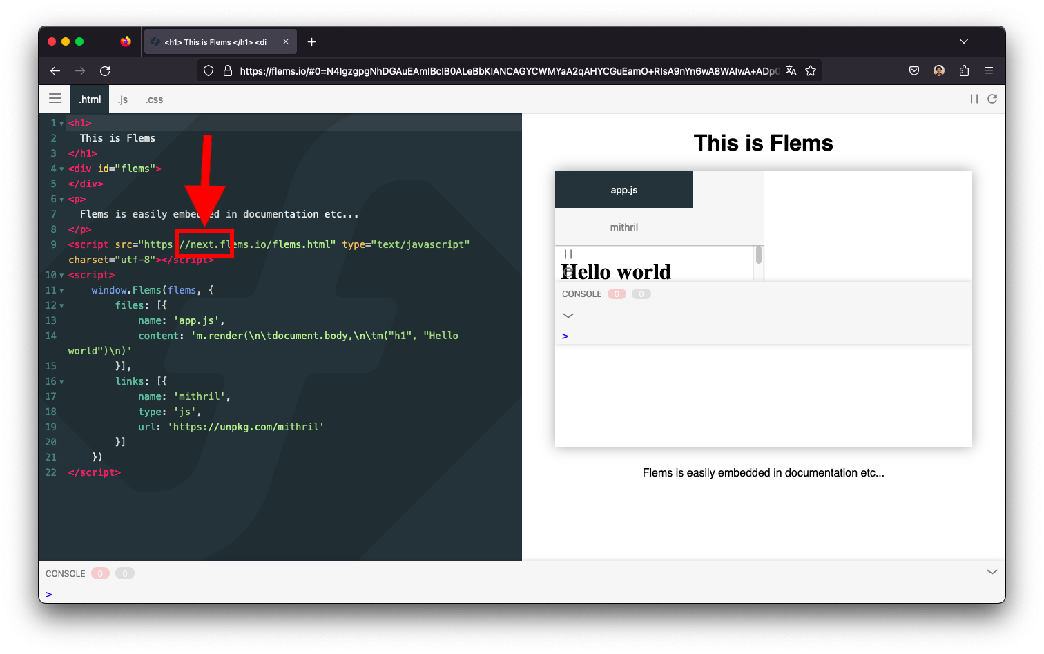Open the Firefox application menu
Viewport: 1044px width, 654px height.
[x=989, y=70]
